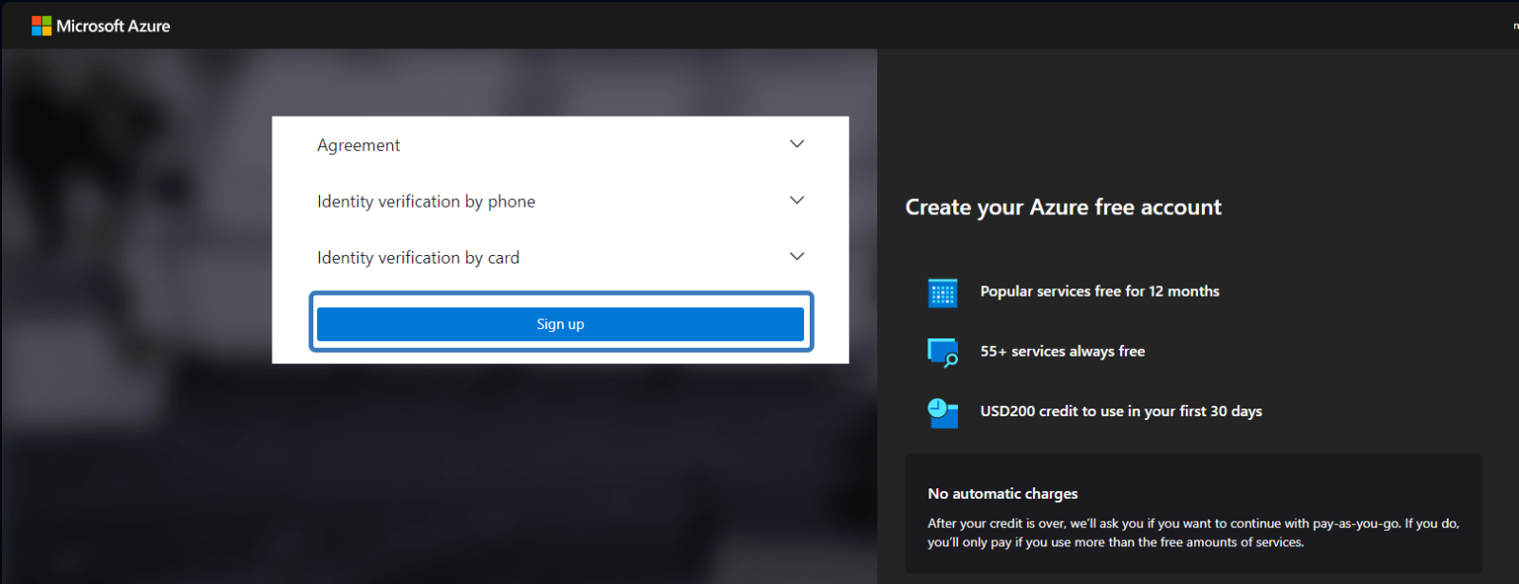
Task: Click the pay-as-you-go explanation paragraph
Action: point(1193,533)
